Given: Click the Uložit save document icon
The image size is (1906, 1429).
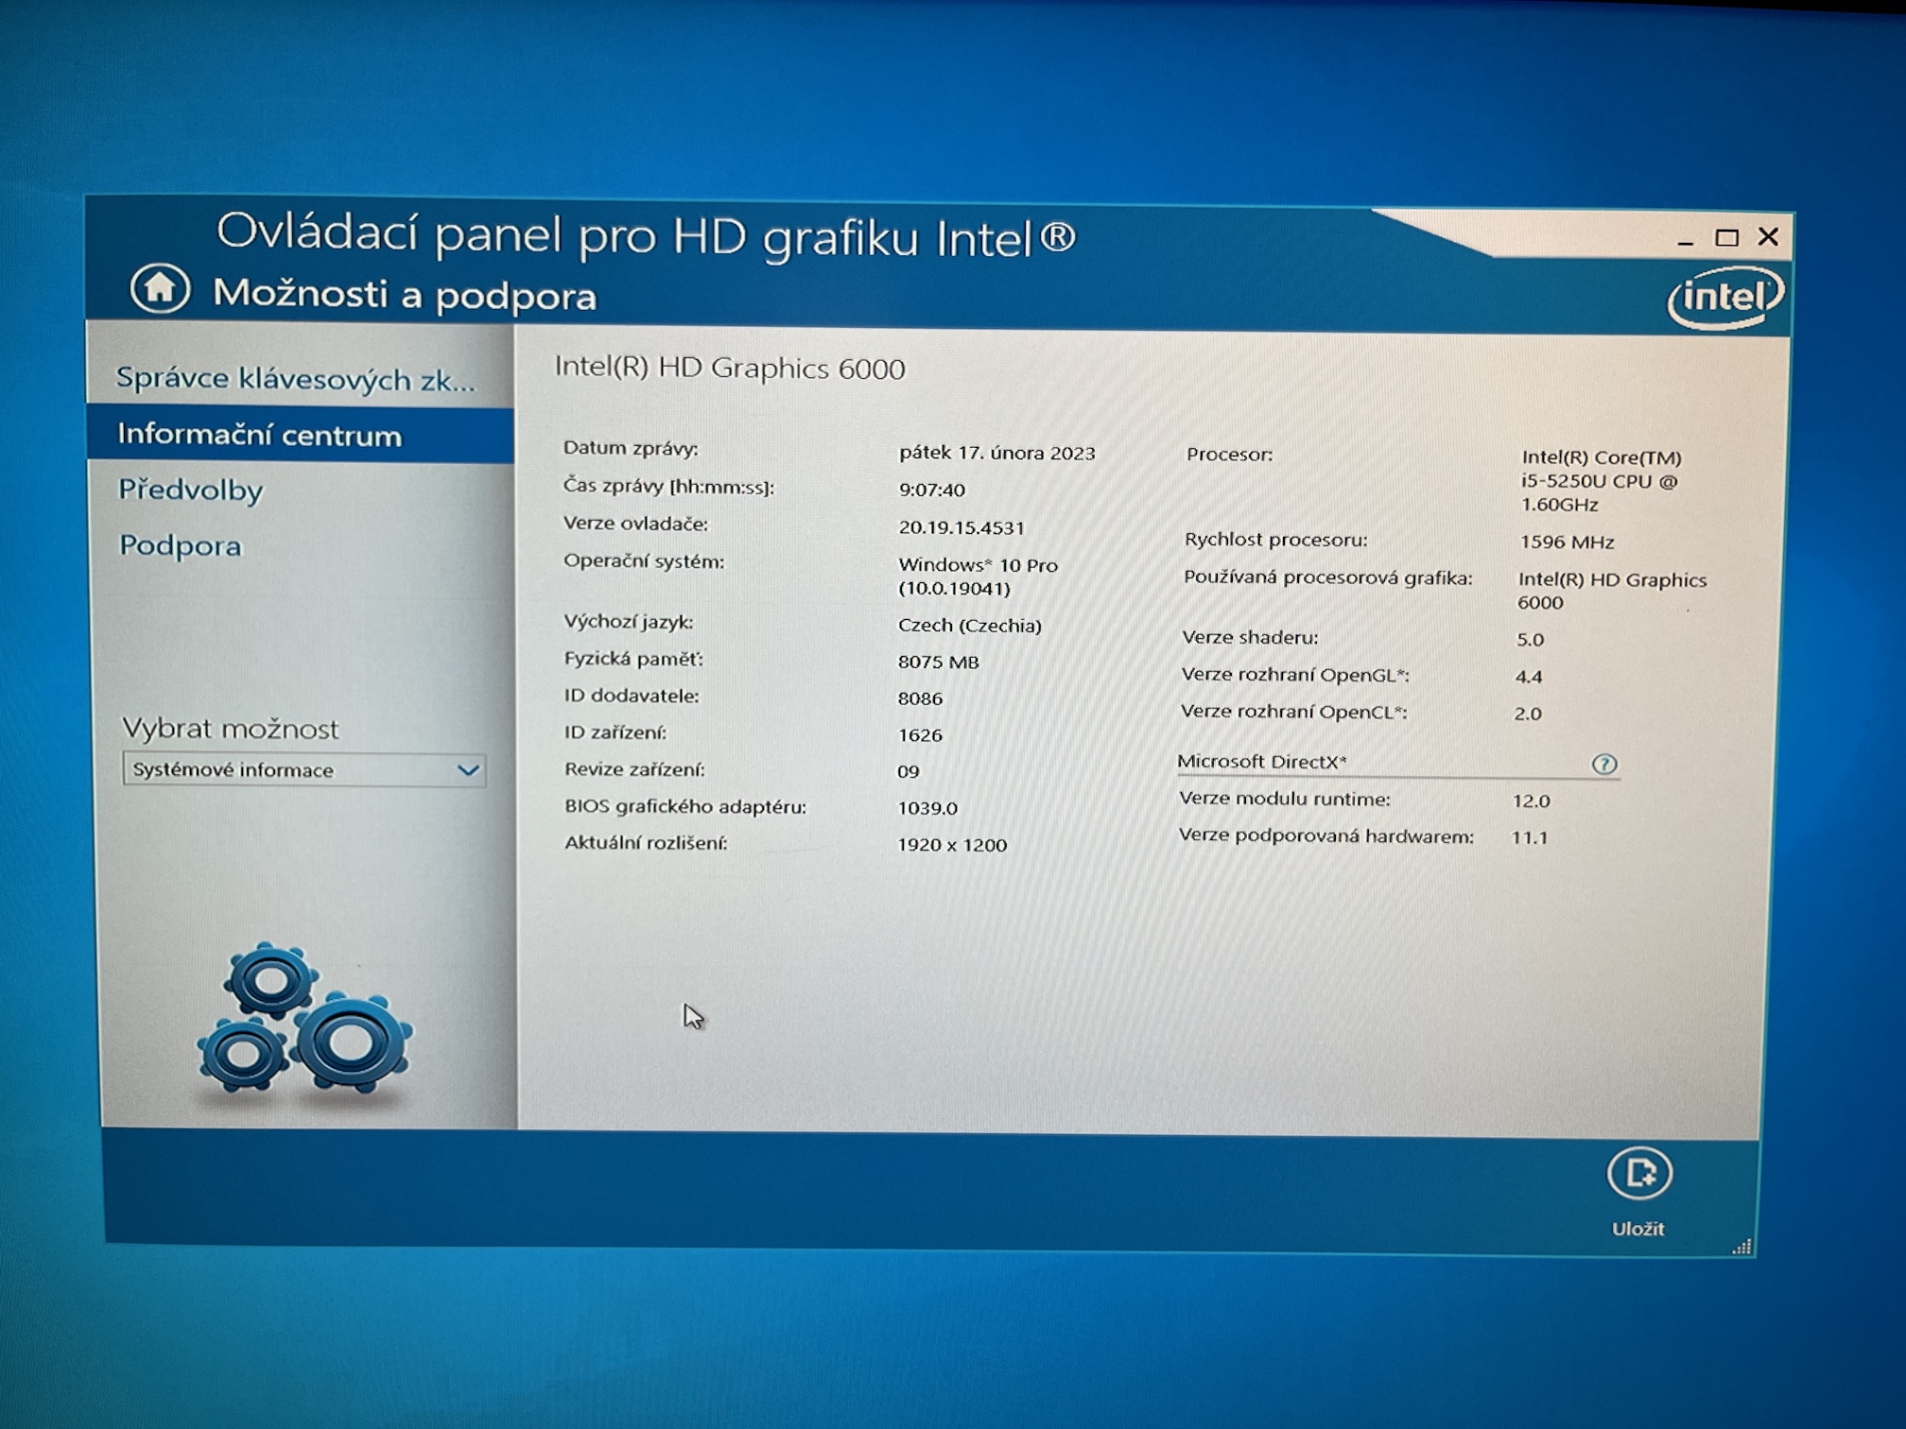Looking at the screenshot, I should 1638,1174.
